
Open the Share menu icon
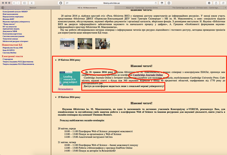(216, 3)
